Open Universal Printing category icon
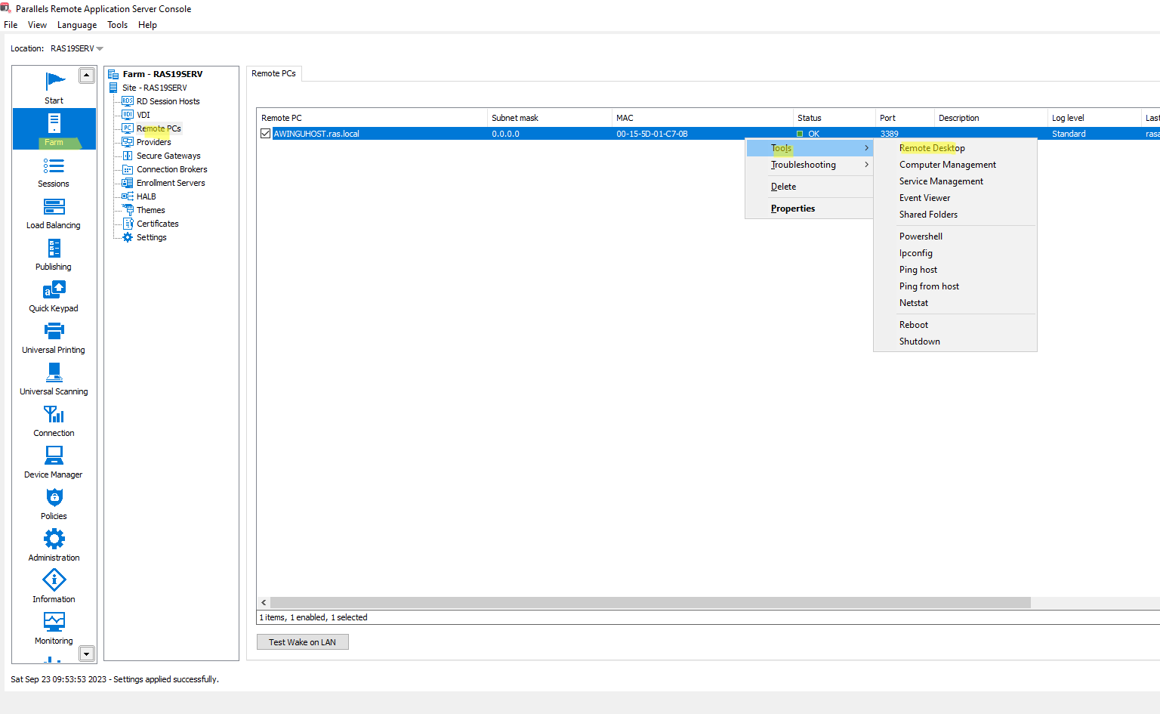This screenshot has height=714, width=1160. tap(54, 332)
